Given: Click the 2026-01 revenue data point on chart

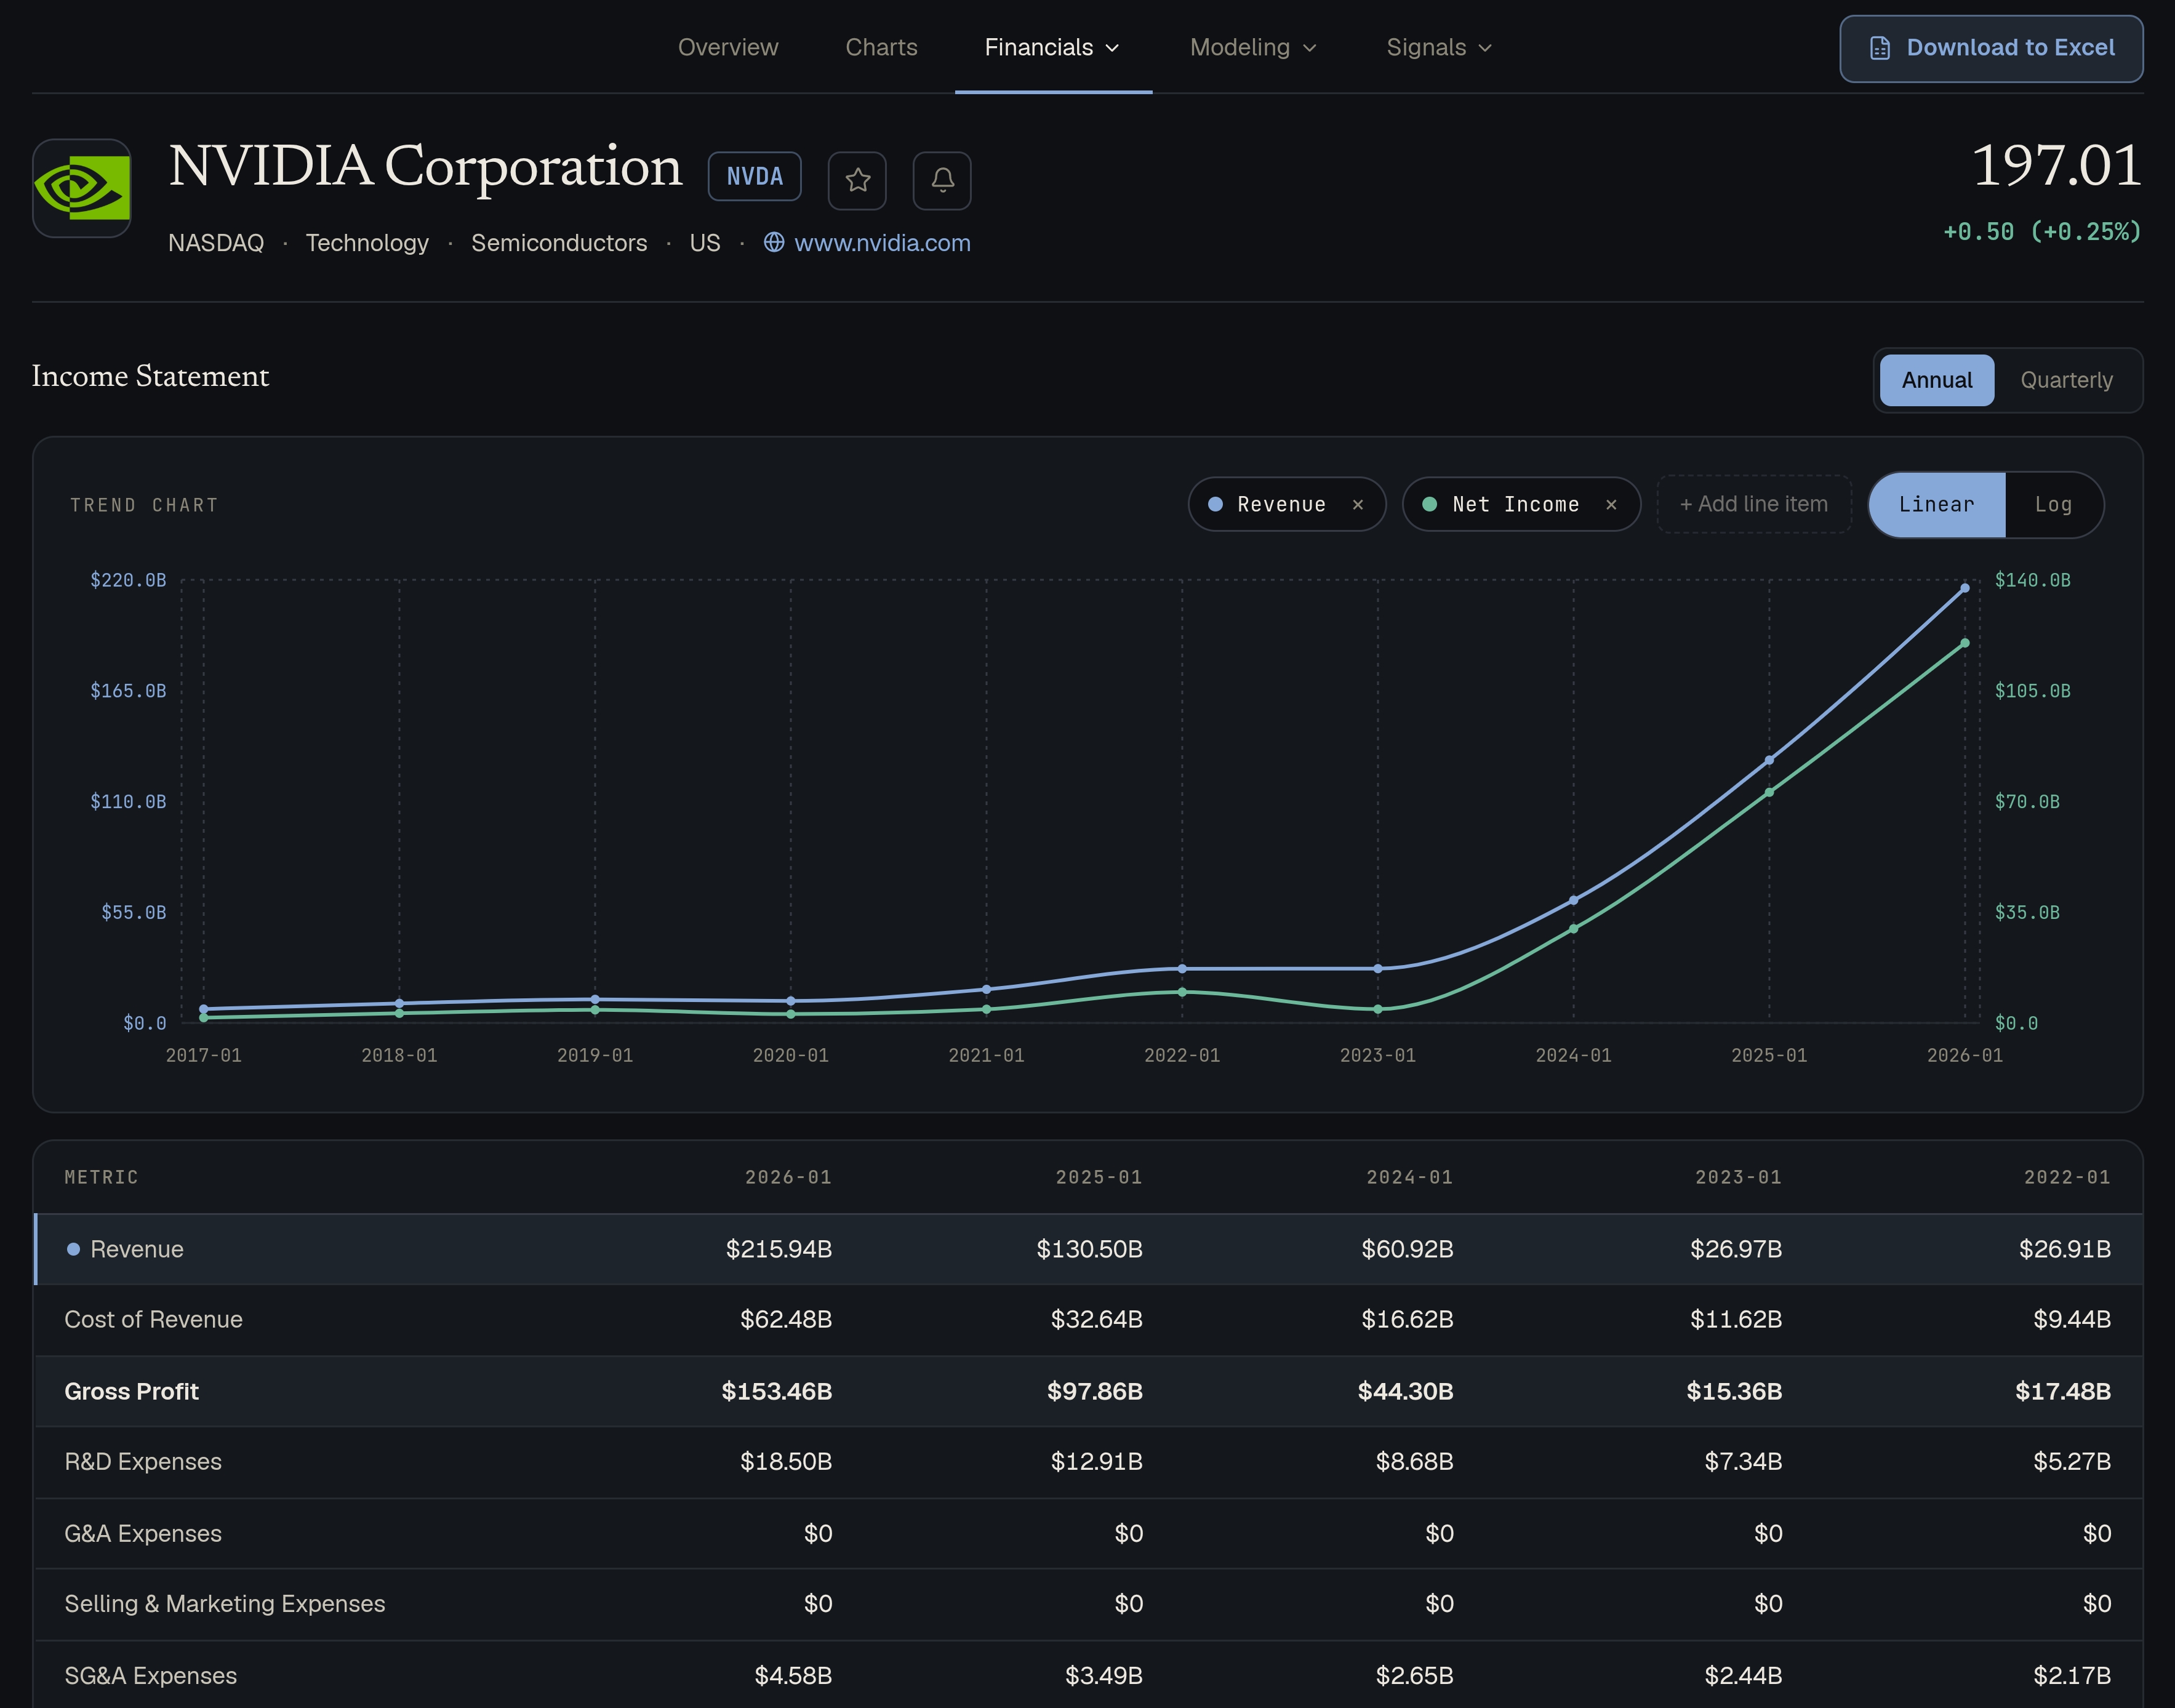Looking at the screenshot, I should [1964, 588].
